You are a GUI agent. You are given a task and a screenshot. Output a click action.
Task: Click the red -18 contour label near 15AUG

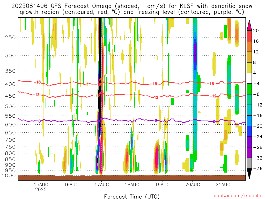37,82
